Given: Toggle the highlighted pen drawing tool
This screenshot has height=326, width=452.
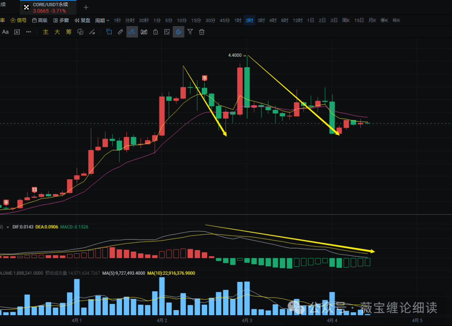Looking at the screenshot, I should 132,32.
